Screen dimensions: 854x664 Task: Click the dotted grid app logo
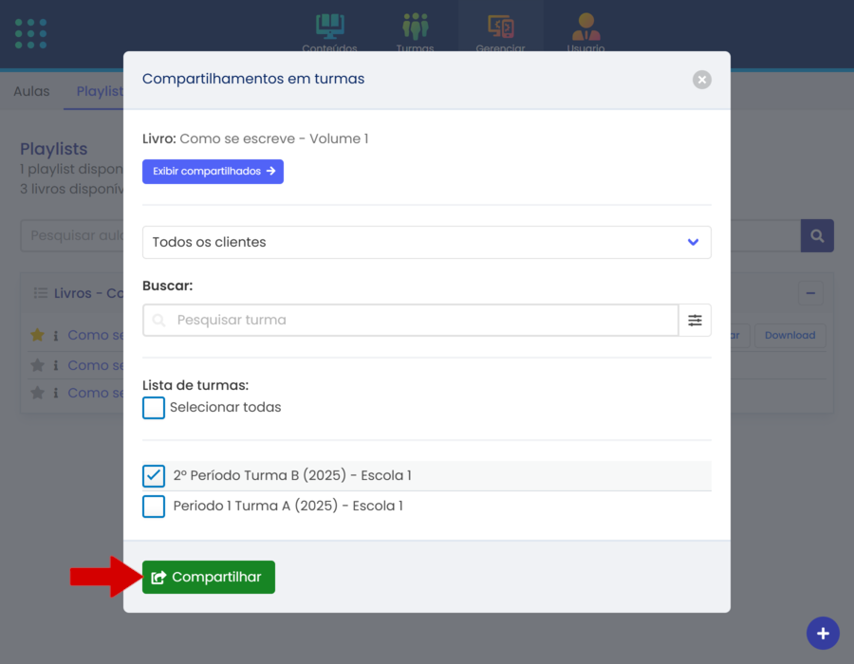coord(31,33)
